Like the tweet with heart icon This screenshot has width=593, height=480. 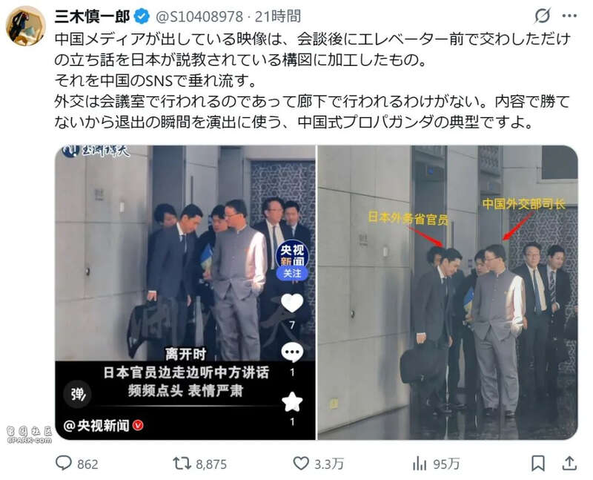coord(301,463)
